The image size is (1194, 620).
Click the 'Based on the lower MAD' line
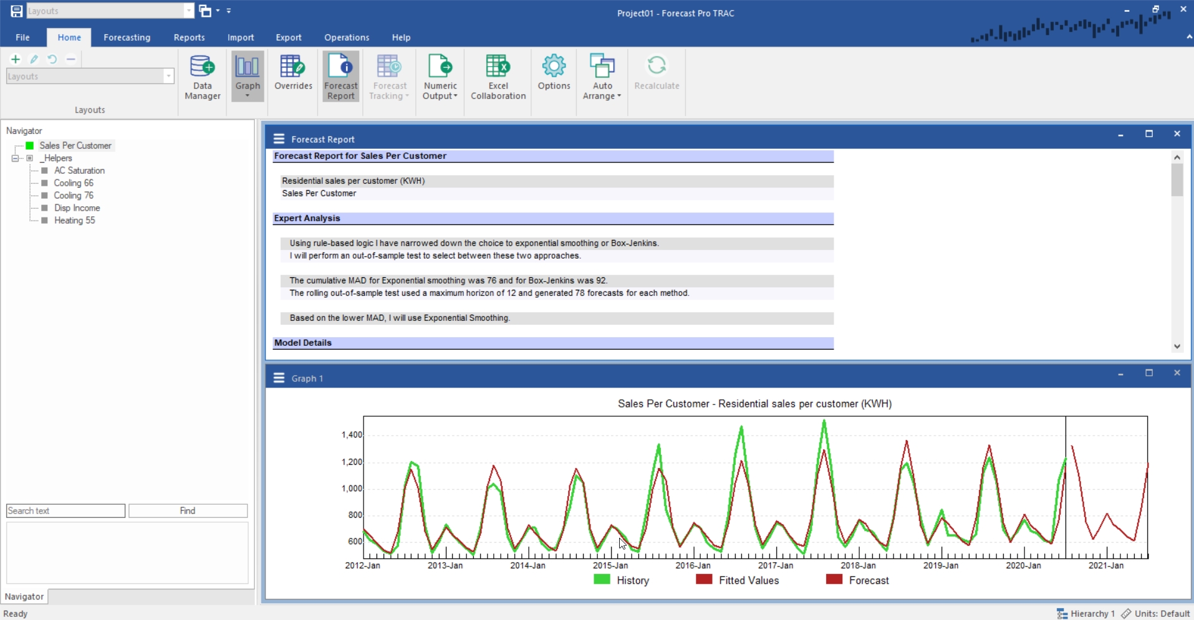557,318
